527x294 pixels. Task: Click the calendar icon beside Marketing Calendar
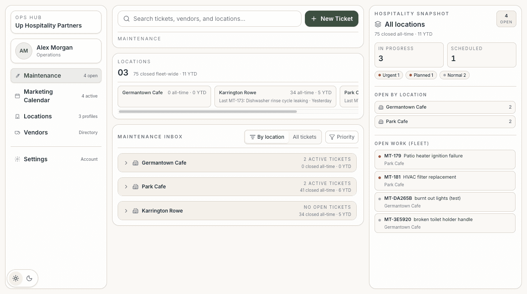click(17, 96)
